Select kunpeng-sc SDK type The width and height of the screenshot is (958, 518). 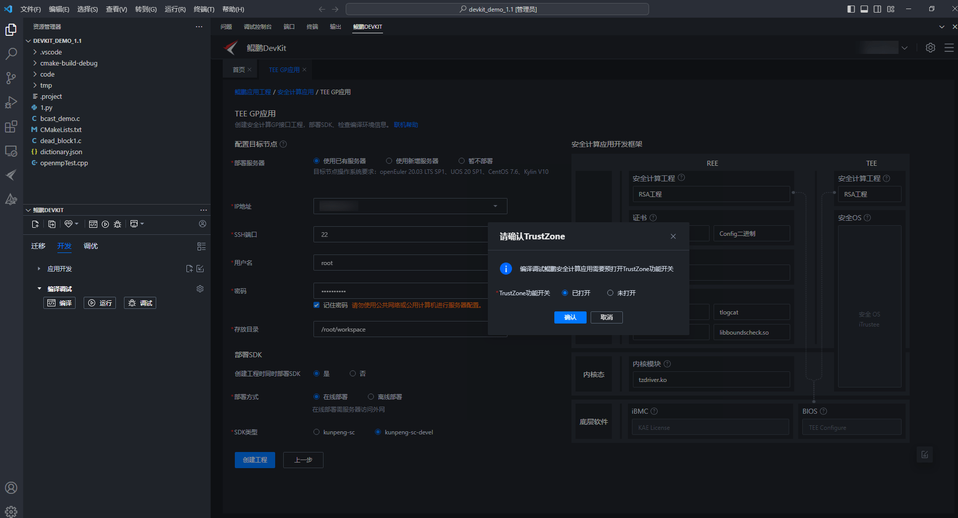tap(316, 432)
